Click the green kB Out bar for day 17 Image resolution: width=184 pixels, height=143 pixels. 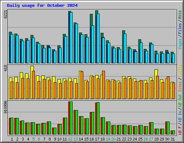coord(98,118)
